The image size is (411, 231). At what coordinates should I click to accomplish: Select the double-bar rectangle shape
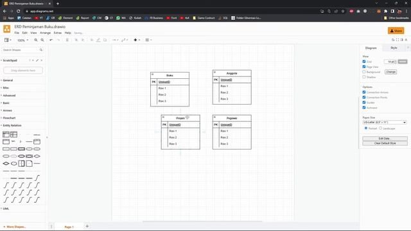pyautogui.click(x=21, y=164)
